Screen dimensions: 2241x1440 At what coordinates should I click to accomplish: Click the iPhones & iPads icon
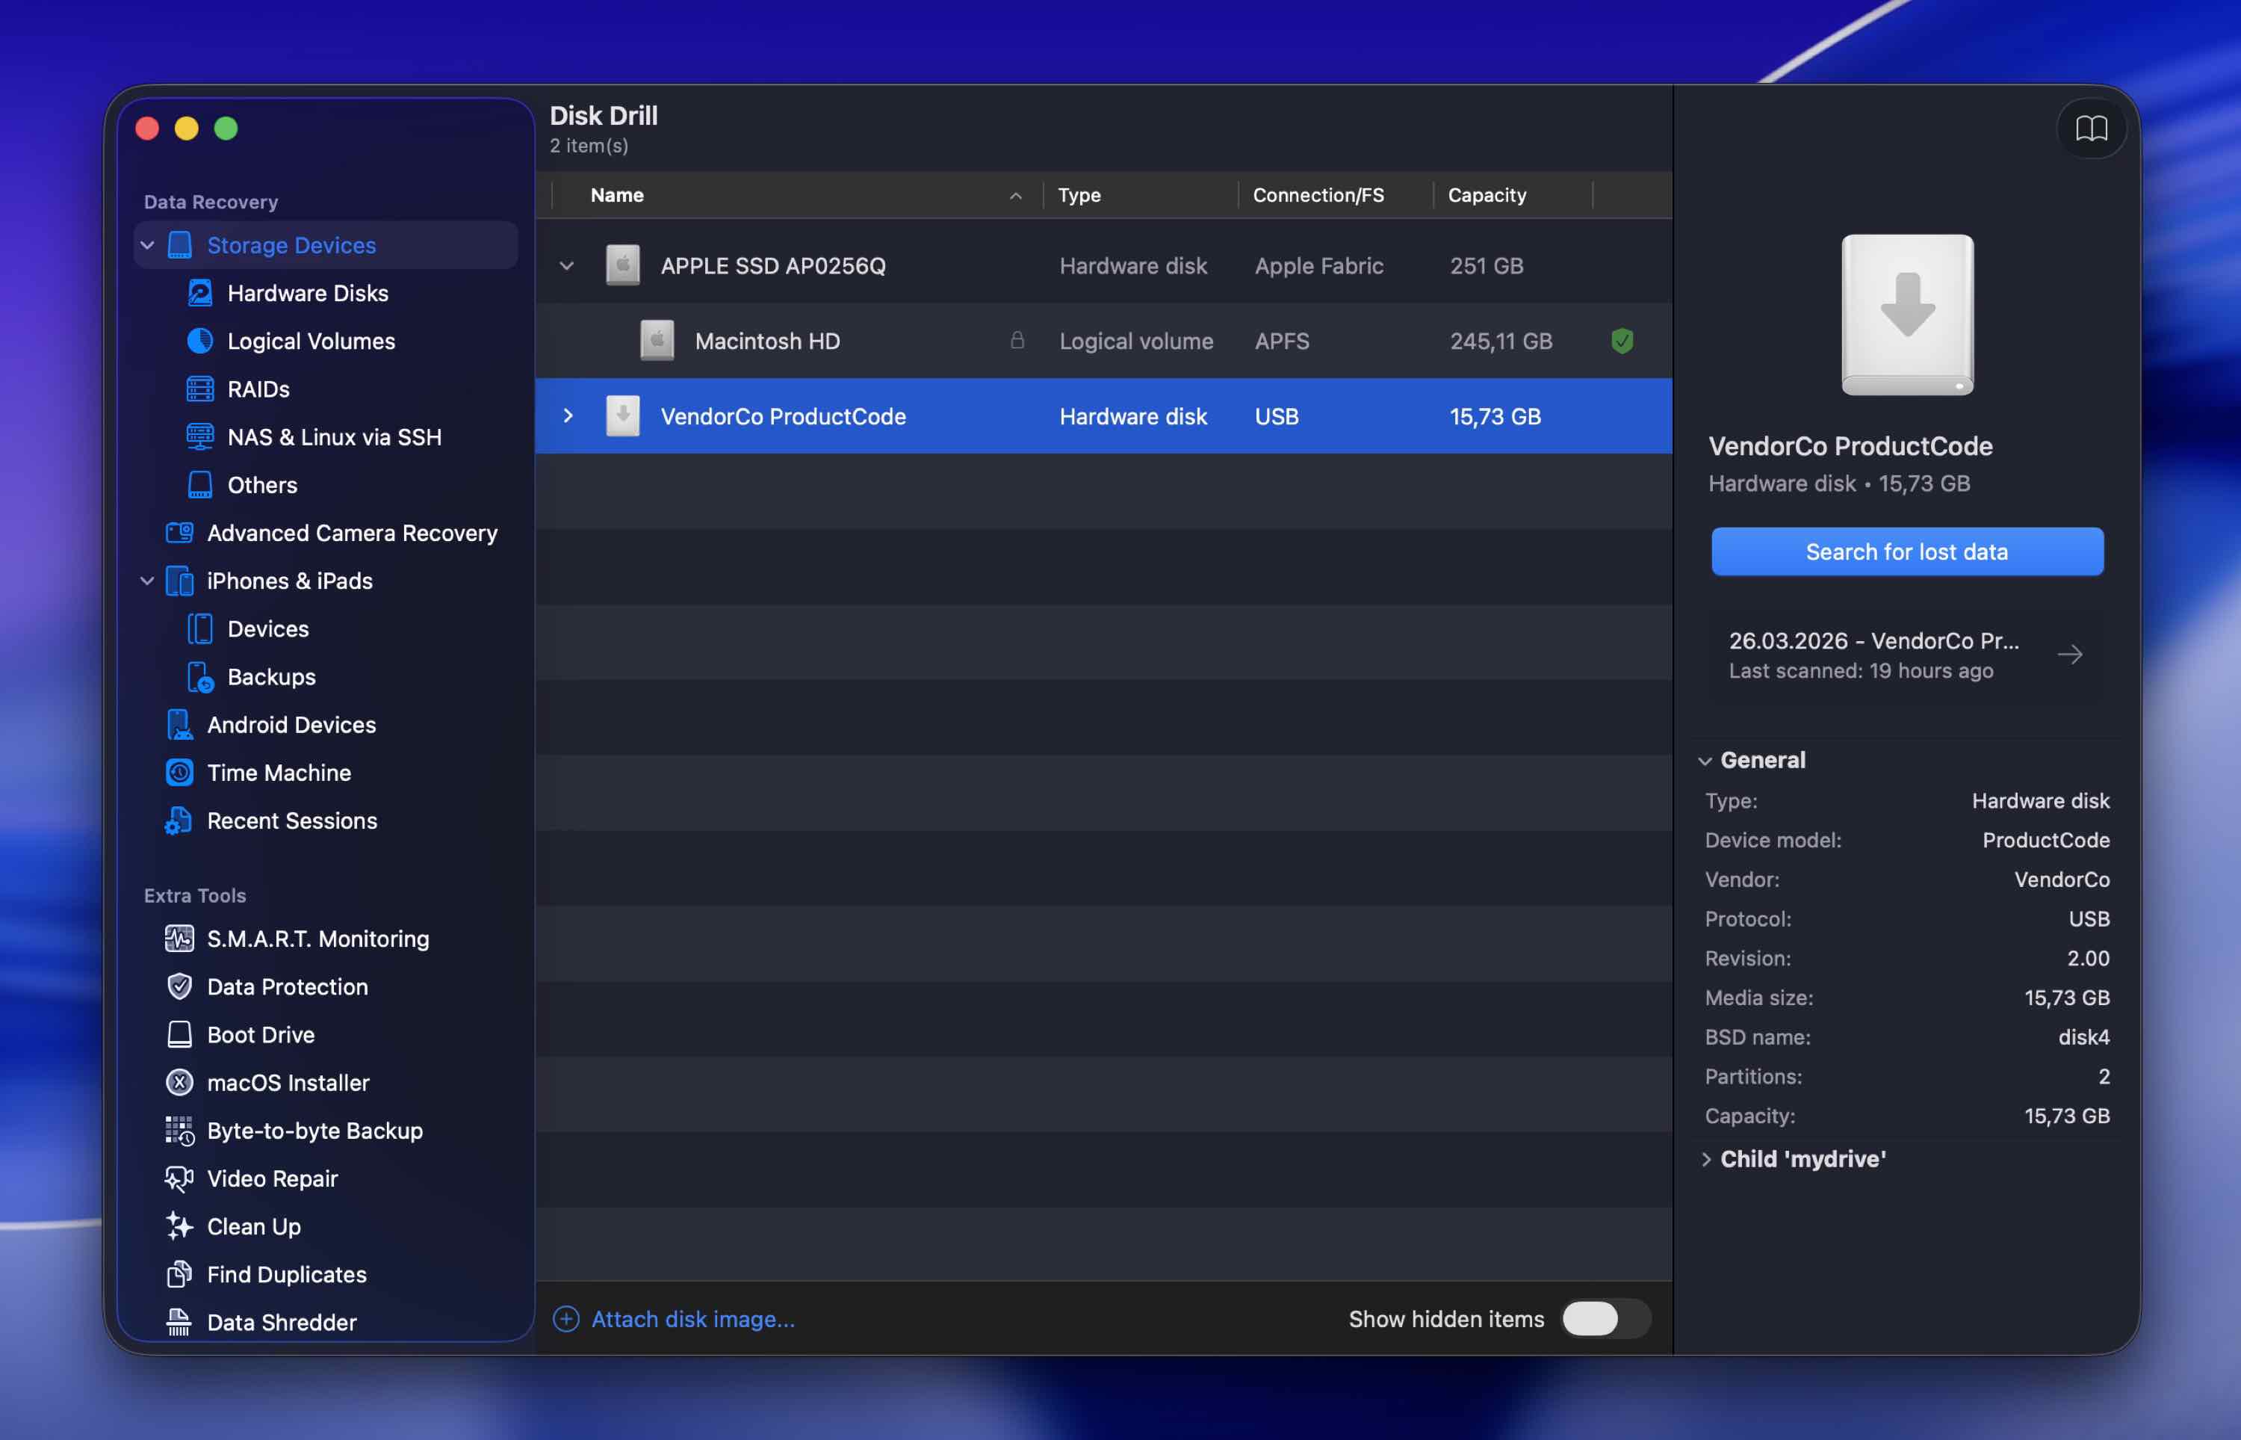click(x=179, y=581)
